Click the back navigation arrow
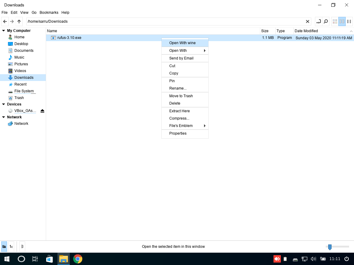 pyautogui.click(x=5, y=21)
